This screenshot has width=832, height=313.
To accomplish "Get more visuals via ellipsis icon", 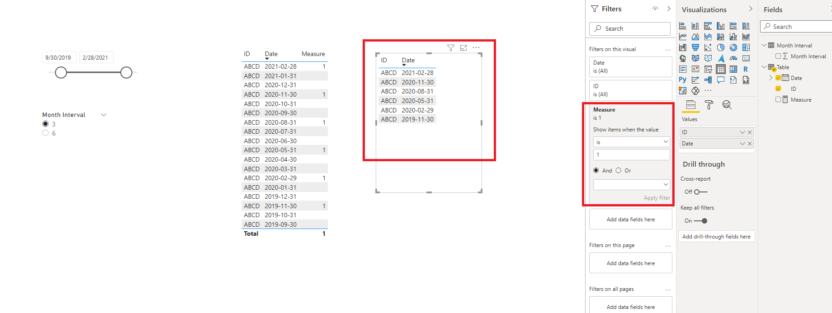I will tap(708, 91).
